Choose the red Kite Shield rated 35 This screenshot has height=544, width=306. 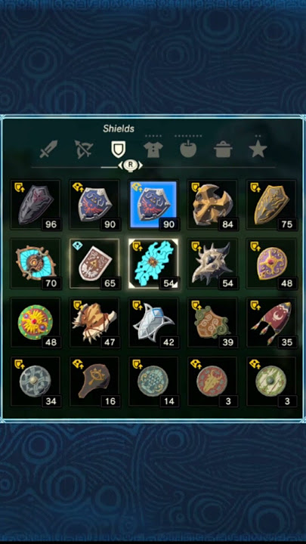271,323
